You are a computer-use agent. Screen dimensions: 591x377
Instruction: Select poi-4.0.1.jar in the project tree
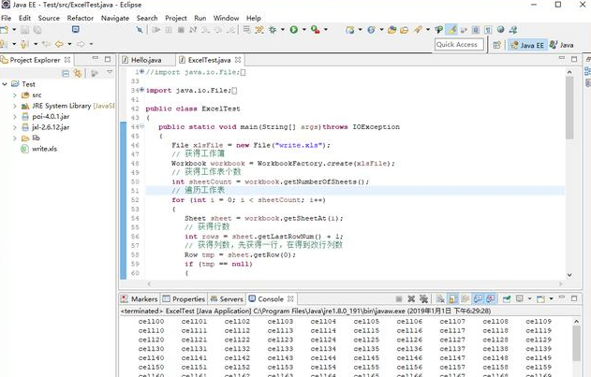pos(49,116)
